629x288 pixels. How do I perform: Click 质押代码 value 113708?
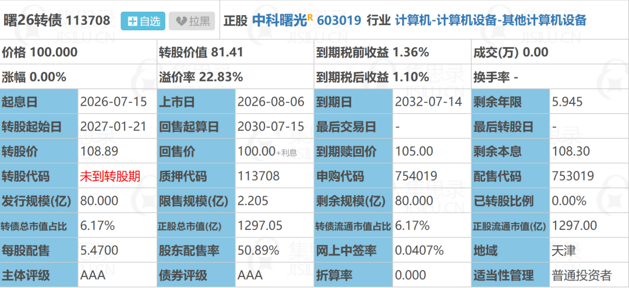point(259,176)
